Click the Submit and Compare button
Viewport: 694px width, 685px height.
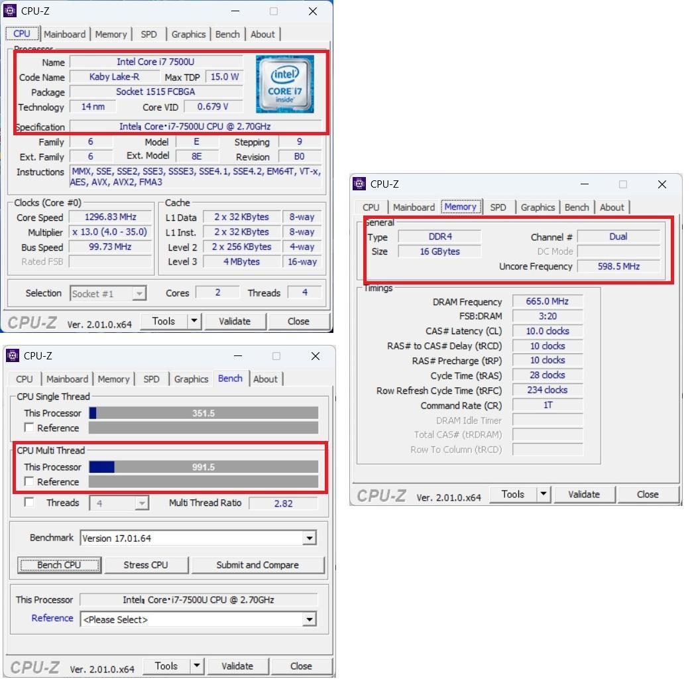click(x=257, y=565)
